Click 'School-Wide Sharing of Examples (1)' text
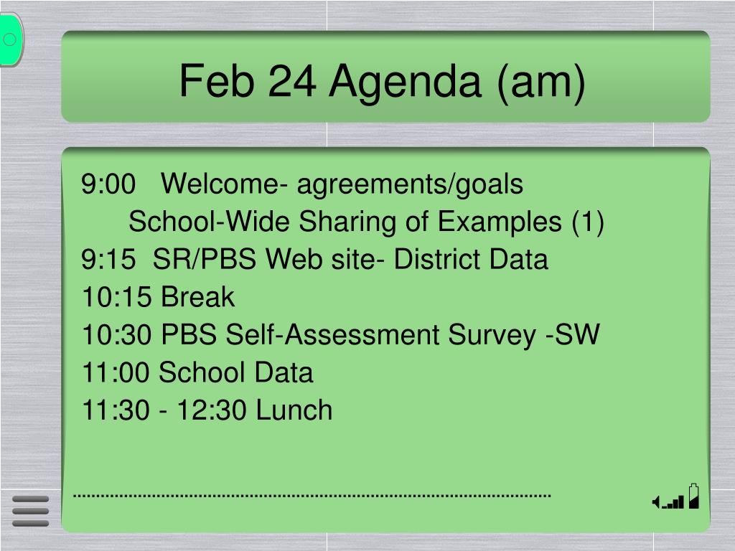 tap(366, 222)
